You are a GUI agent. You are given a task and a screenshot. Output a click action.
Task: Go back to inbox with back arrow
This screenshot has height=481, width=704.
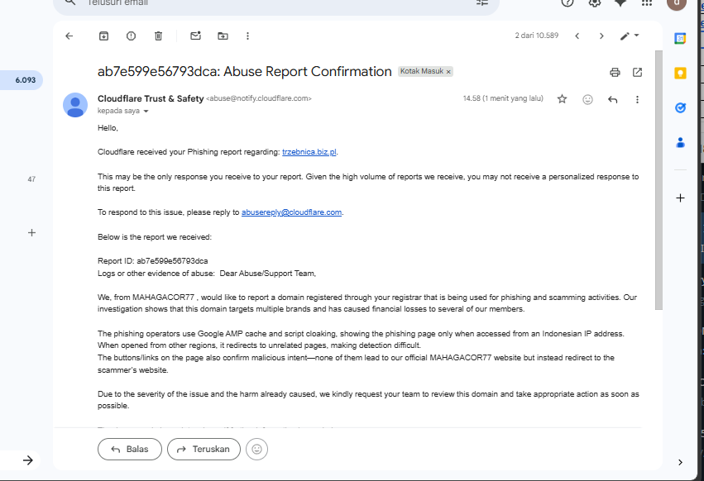click(69, 36)
